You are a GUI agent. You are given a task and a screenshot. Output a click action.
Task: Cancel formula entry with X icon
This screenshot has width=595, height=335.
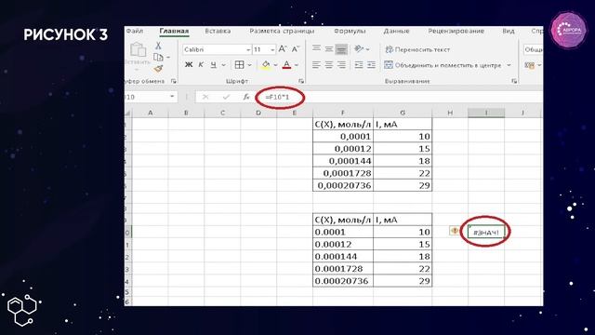tap(205, 97)
